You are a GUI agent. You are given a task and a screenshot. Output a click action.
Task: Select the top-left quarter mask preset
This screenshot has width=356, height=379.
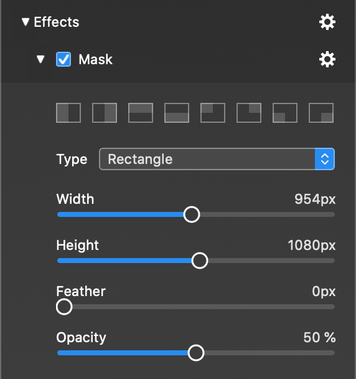[213, 113]
